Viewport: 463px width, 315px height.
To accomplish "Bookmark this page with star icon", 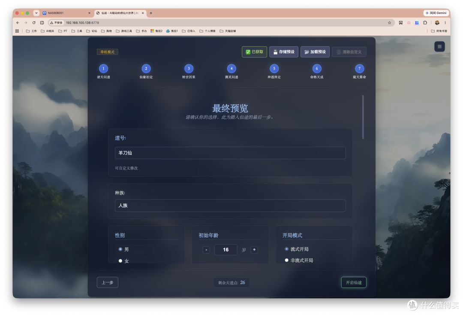I will [x=389, y=23].
